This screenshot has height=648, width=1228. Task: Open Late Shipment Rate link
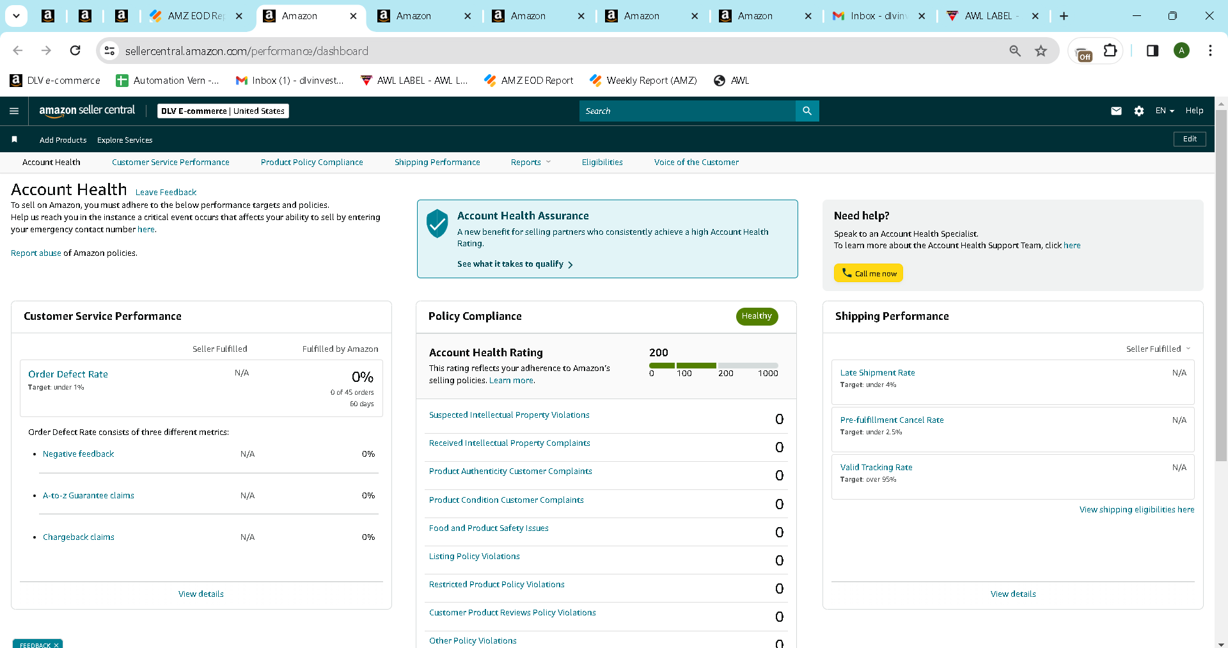tap(878, 373)
